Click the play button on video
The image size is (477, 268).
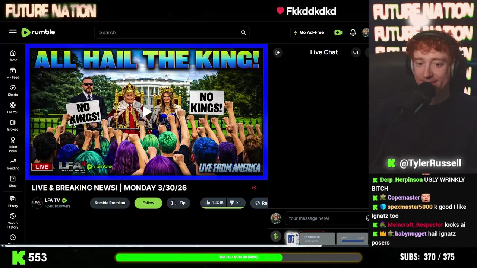pos(146,112)
